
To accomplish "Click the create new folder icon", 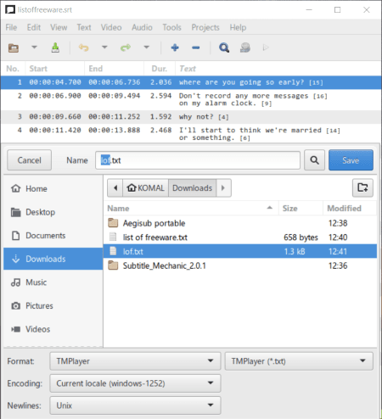I will click(362, 187).
